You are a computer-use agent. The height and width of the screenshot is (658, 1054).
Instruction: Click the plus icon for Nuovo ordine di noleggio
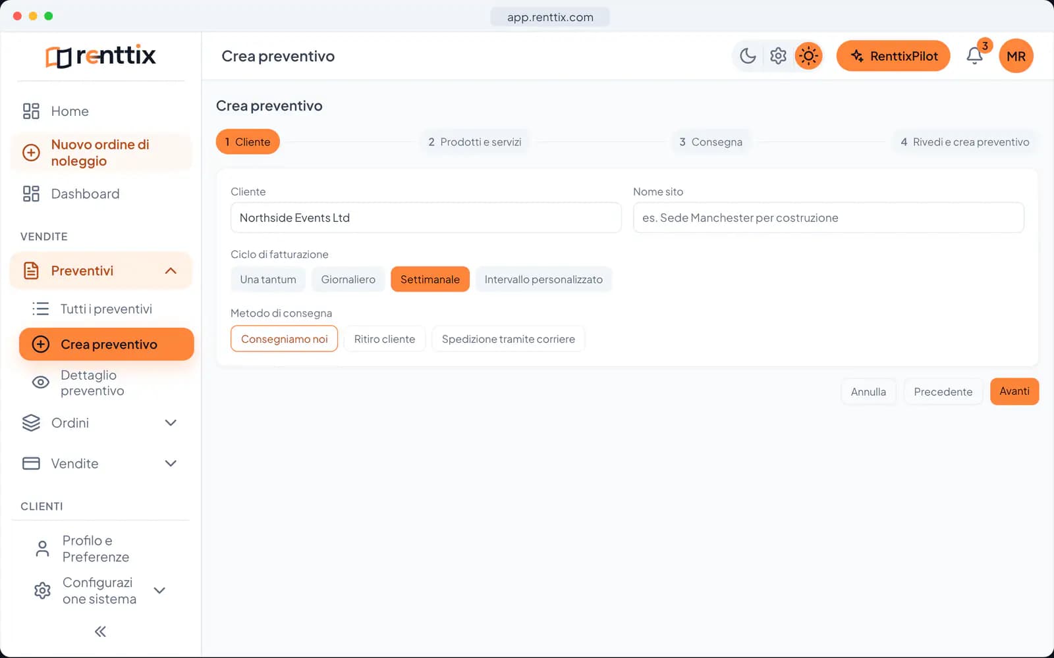tap(31, 153)
